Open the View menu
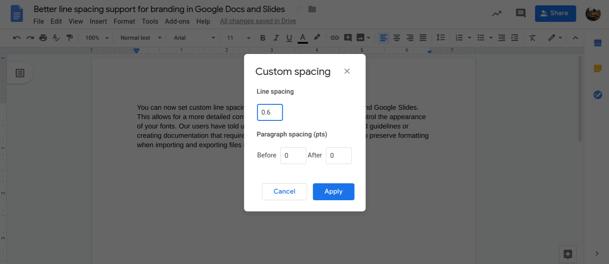The height and width of the screenshot is (264, 609). (76, 21)
